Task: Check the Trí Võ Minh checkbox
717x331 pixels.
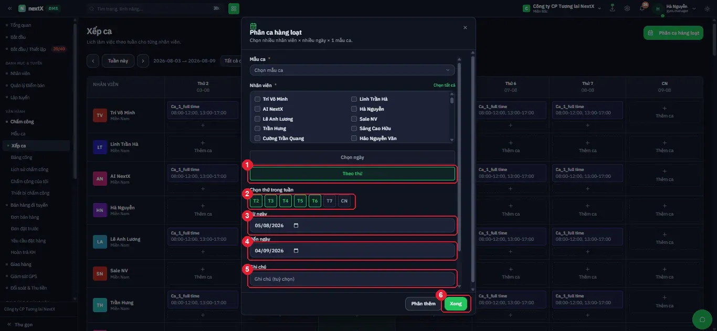Action: [257, 99]
